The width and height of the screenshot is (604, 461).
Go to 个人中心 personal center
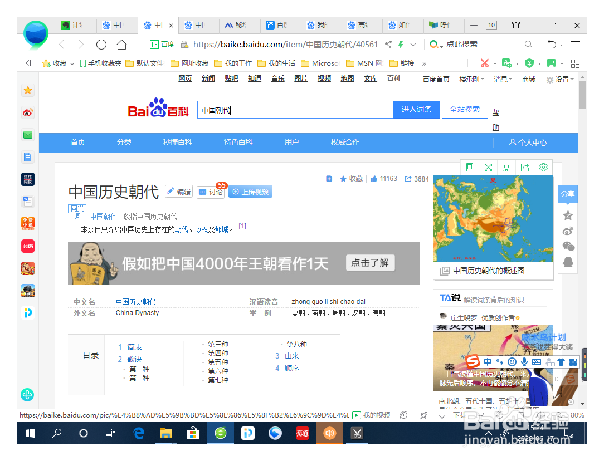click(528, 143)
